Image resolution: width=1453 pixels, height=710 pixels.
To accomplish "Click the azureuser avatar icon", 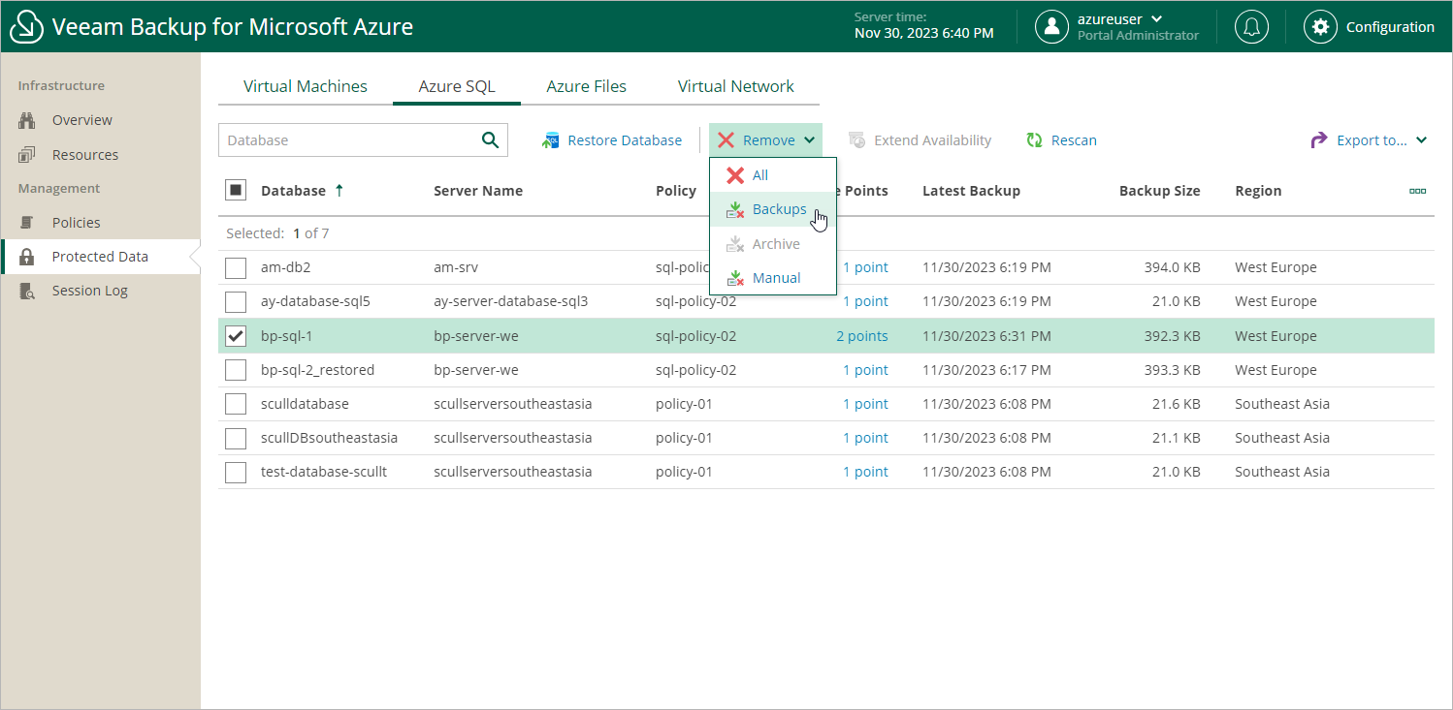I will click(1051, 26).
